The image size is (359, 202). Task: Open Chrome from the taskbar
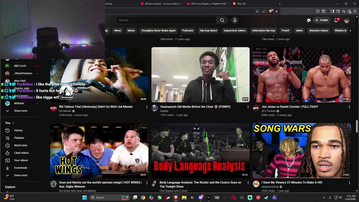click(143, 198)
